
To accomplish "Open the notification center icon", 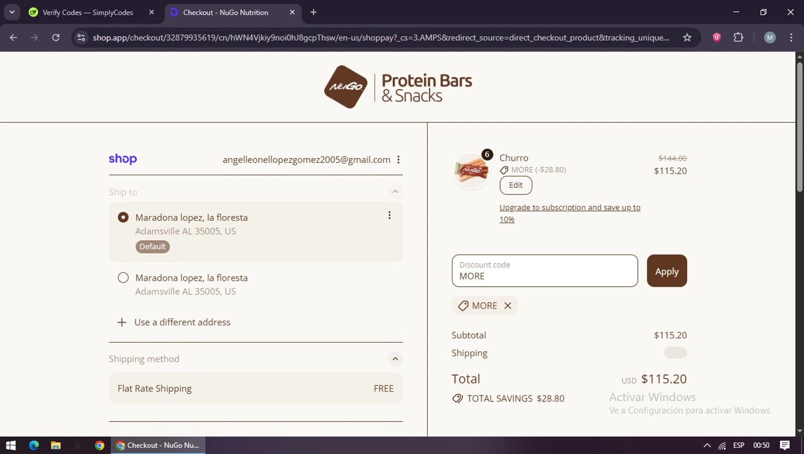I will coord(785,445).
